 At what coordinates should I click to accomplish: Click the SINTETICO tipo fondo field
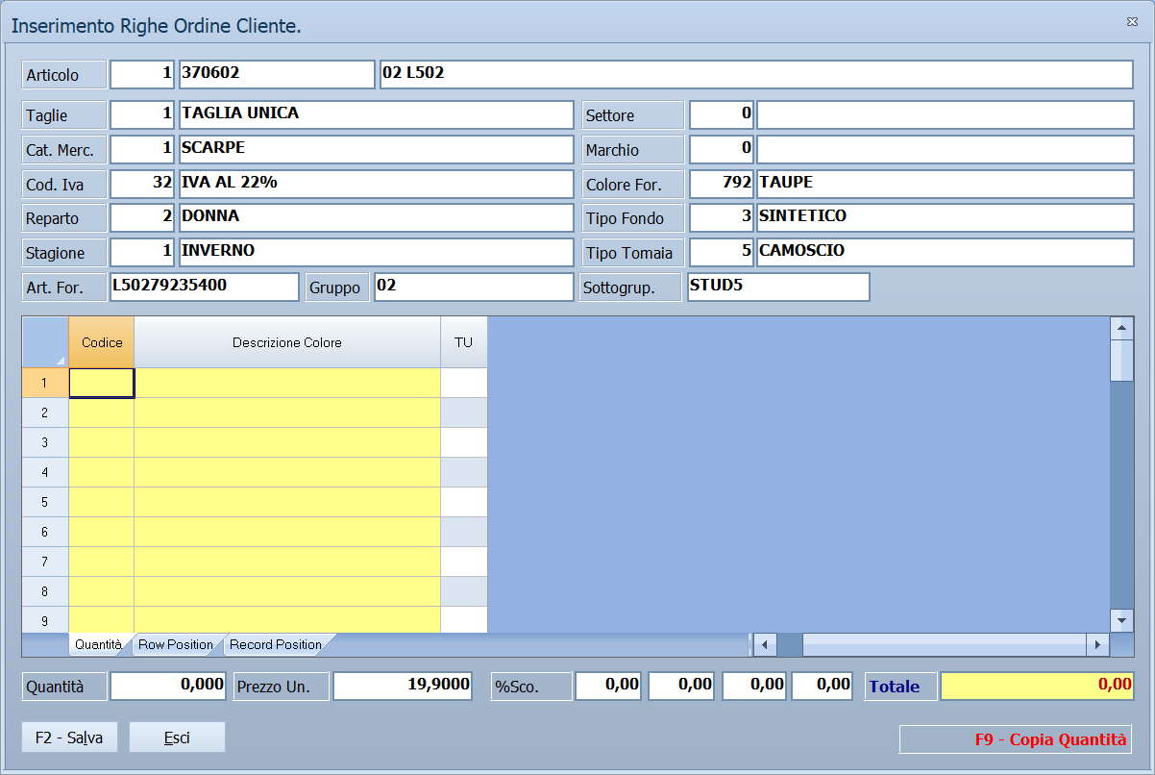pos(946,217)
